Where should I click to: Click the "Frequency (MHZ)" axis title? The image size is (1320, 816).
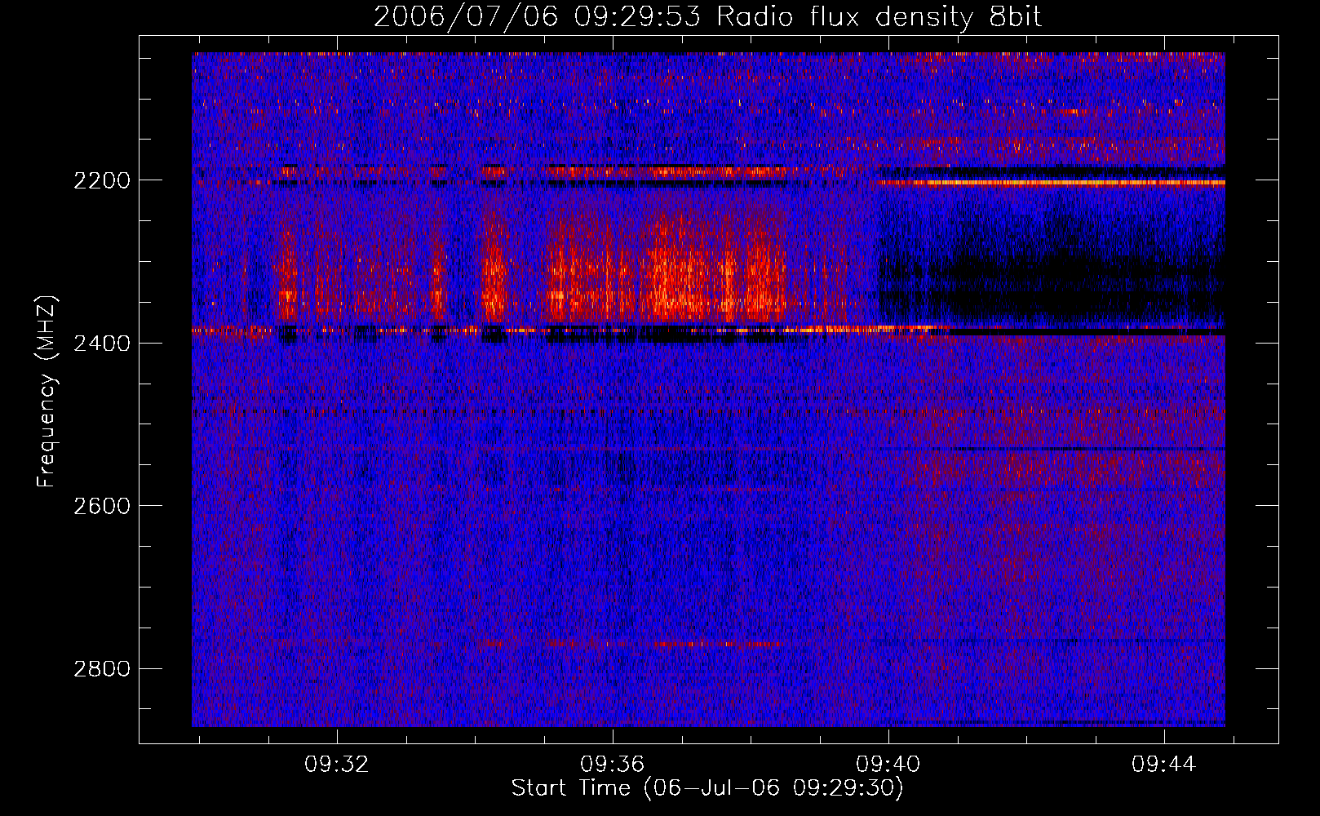pos(47,392)
